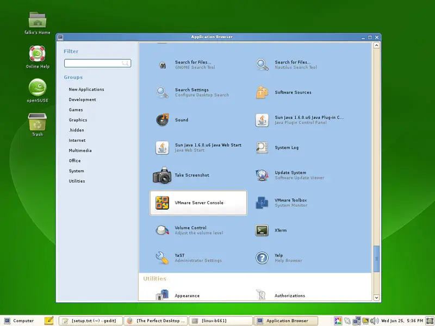Open Java Plugin Control Panel icon
The image size is (435, 326).
(262, 120)
